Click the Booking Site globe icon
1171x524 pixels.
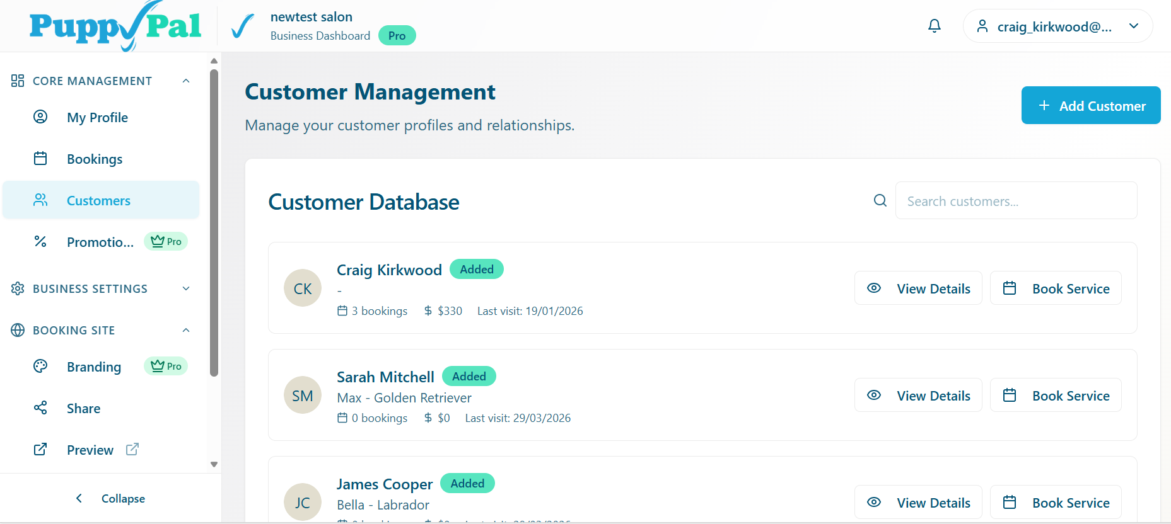pos(18,330)
